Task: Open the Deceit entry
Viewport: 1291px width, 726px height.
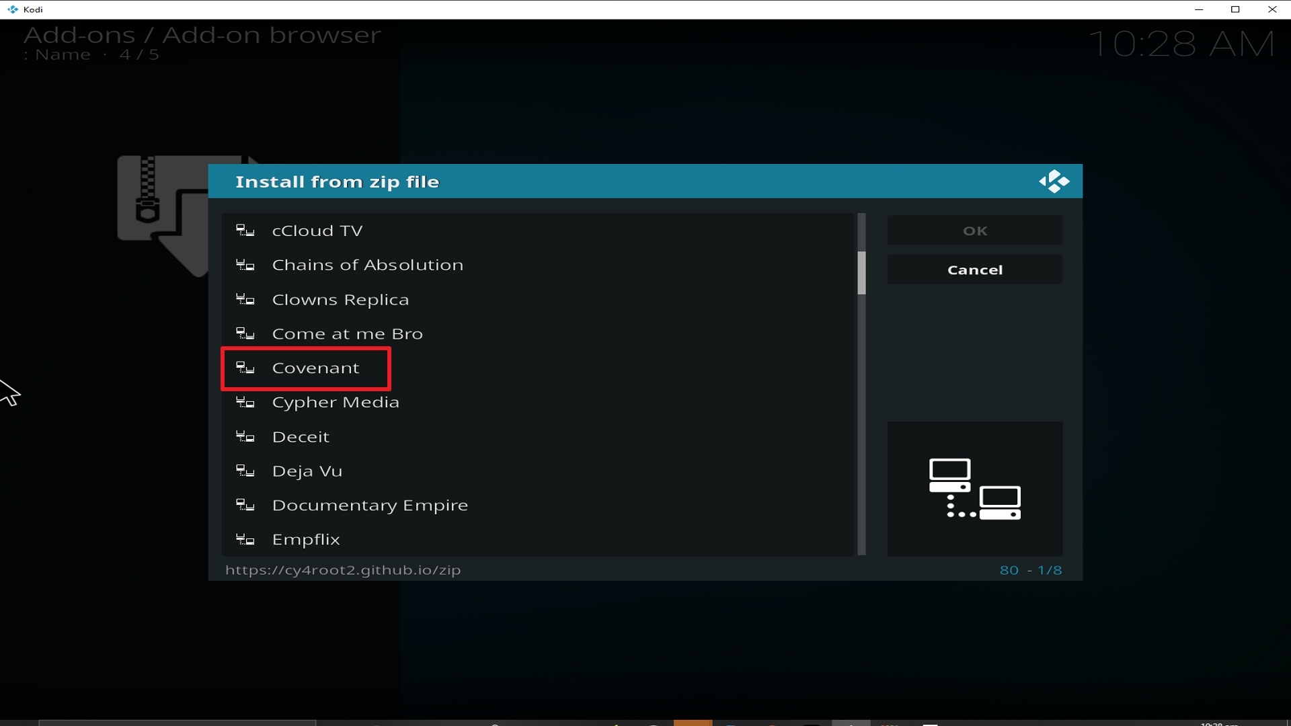Action: [x=538, y=436]
